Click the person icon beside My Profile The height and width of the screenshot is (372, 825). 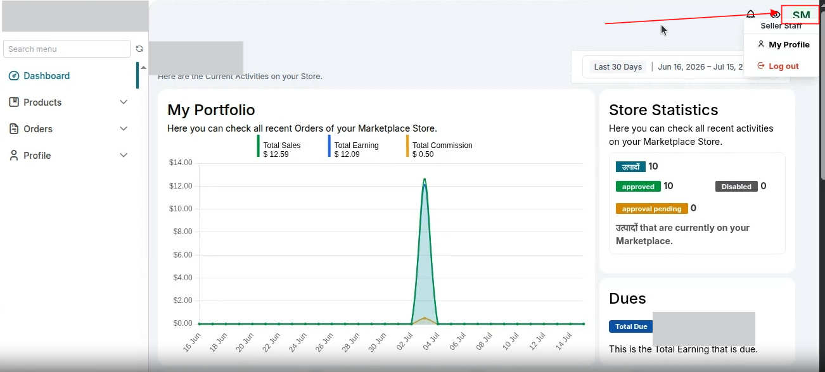click(x=761, y=44)
